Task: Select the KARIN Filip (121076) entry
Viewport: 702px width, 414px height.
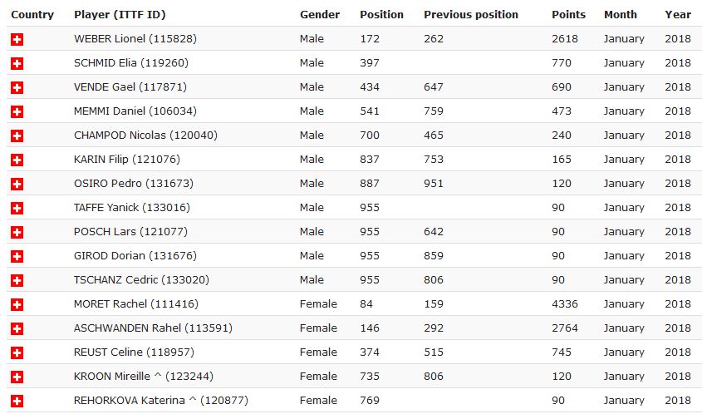Action: [126, 160]
